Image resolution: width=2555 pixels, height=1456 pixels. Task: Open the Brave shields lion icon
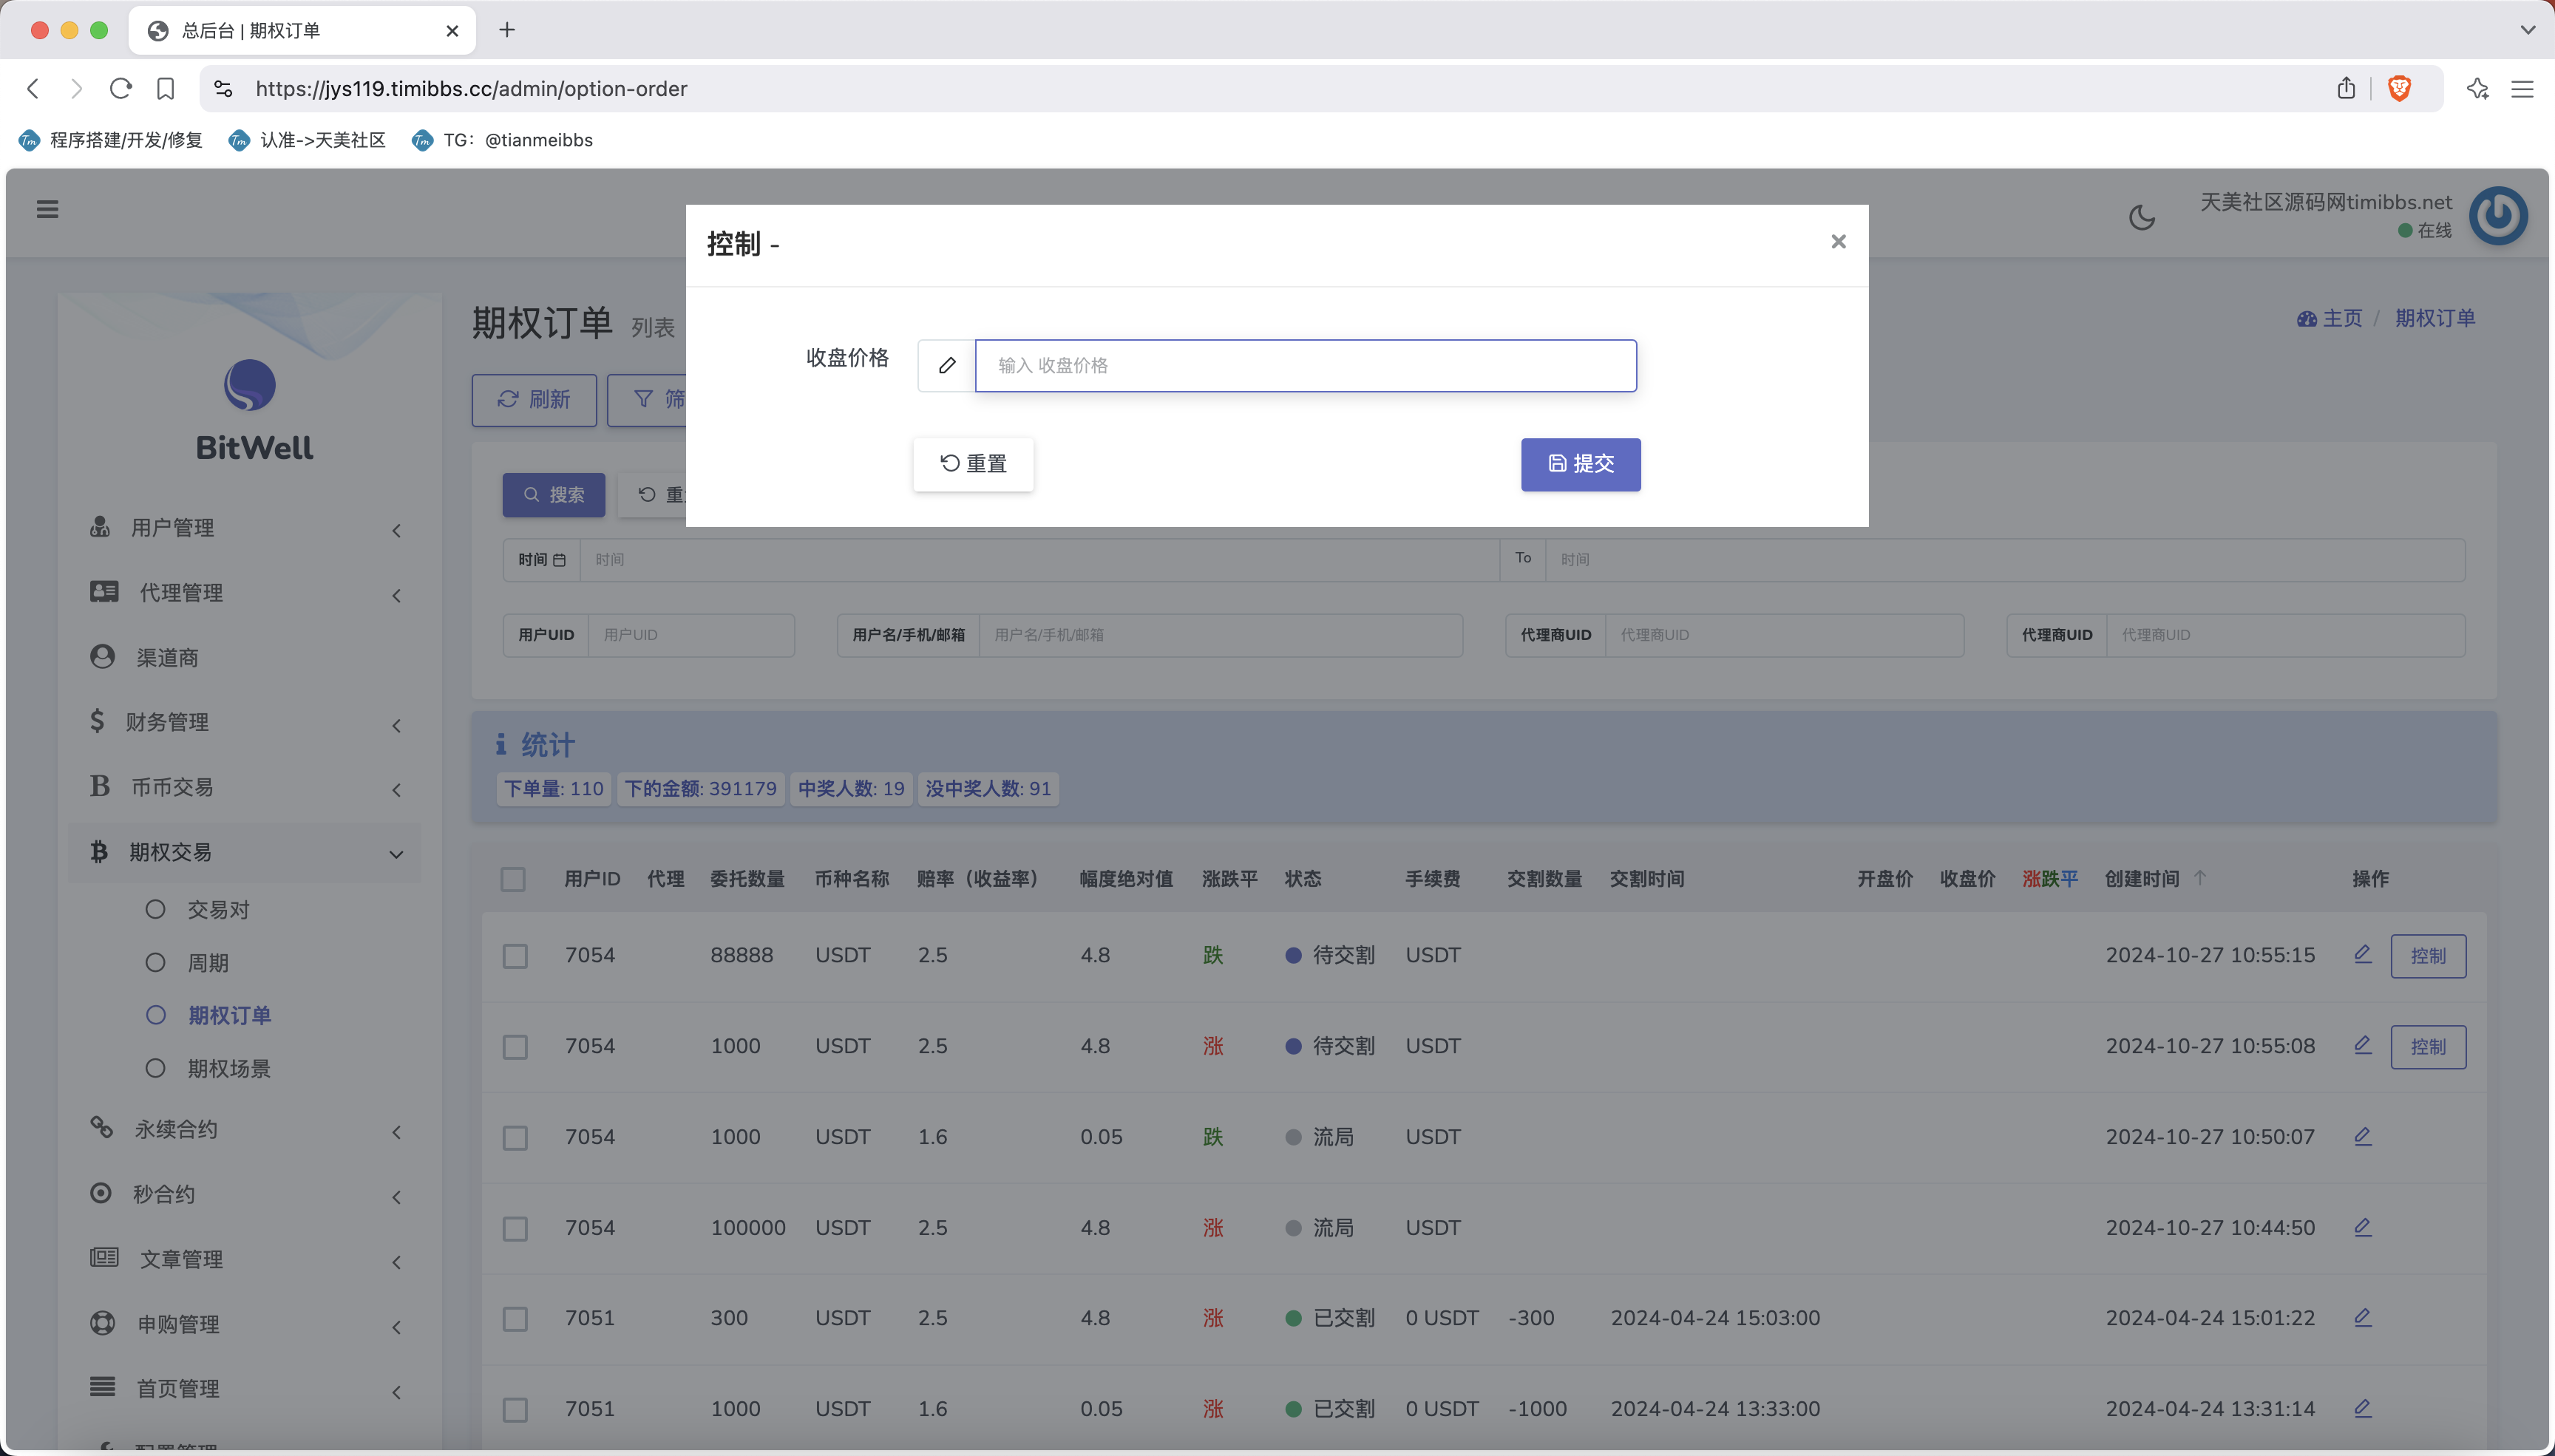point(2399,88)
